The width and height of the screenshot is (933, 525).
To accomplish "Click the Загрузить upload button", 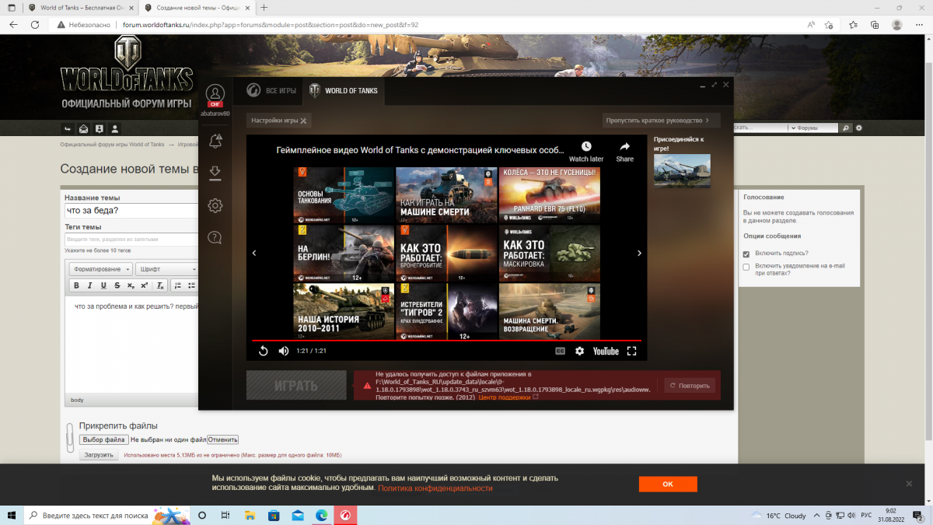I will (x=99, y=455).
